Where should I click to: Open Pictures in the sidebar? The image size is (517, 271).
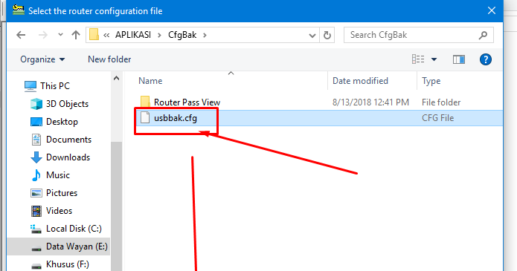(62, 192)
